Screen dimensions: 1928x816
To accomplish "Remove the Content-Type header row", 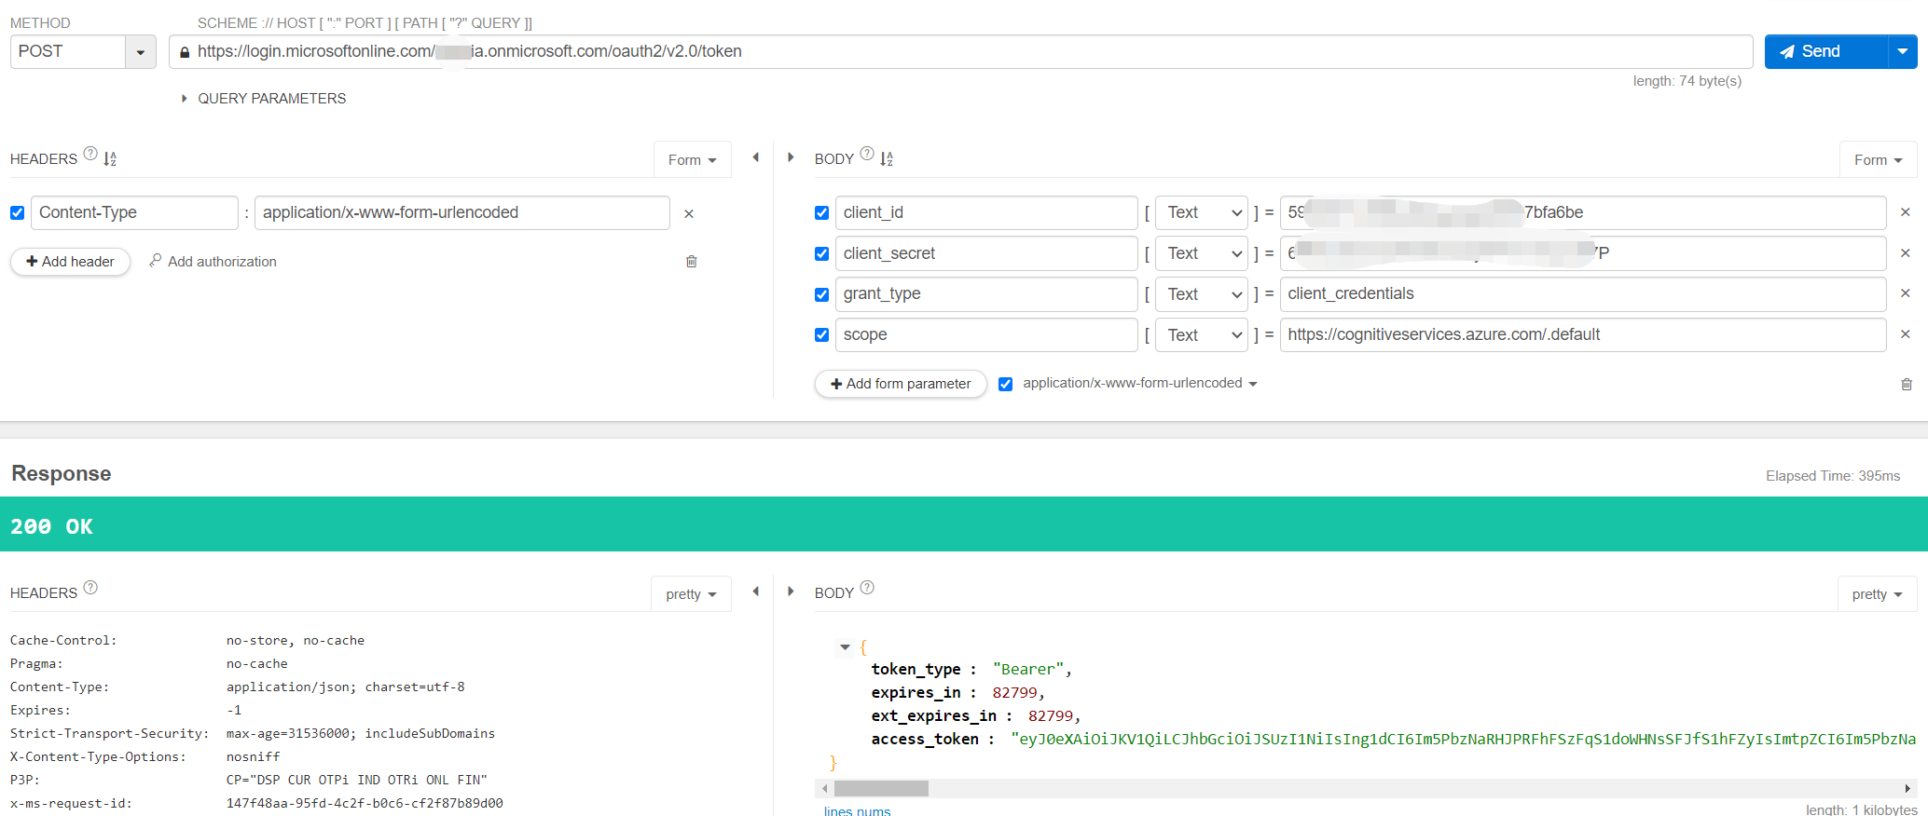I will tap(689, 213).
